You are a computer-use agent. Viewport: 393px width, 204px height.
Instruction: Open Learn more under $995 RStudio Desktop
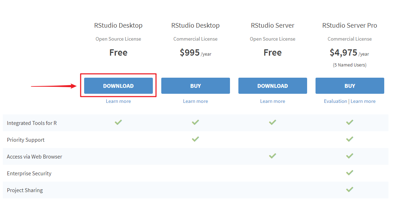point(196,101)
